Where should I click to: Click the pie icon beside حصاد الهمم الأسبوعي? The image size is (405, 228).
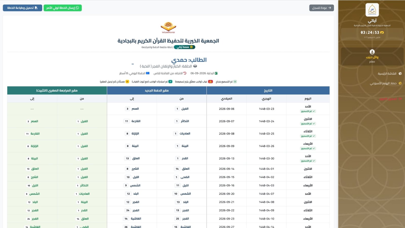coord(400,83)
